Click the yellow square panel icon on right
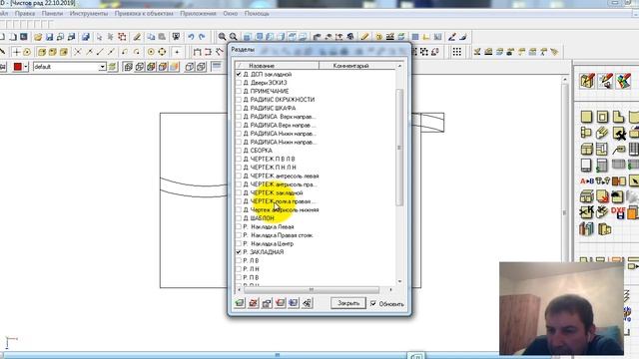Viewport: 639px width, 359px height. tap(586, 118)
